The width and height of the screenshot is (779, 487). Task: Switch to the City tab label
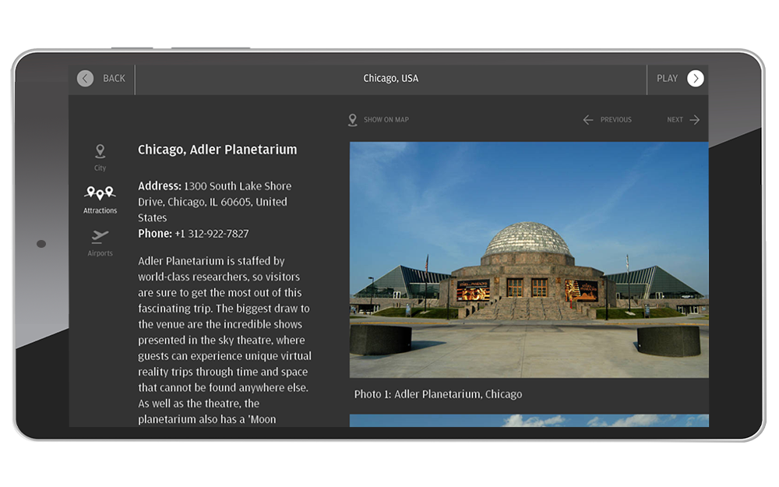coord(100,168)
